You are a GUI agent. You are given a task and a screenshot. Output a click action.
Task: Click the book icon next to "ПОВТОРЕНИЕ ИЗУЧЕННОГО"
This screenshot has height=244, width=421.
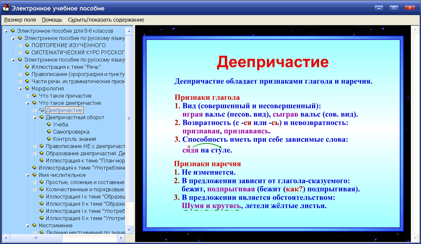(27, 45)
